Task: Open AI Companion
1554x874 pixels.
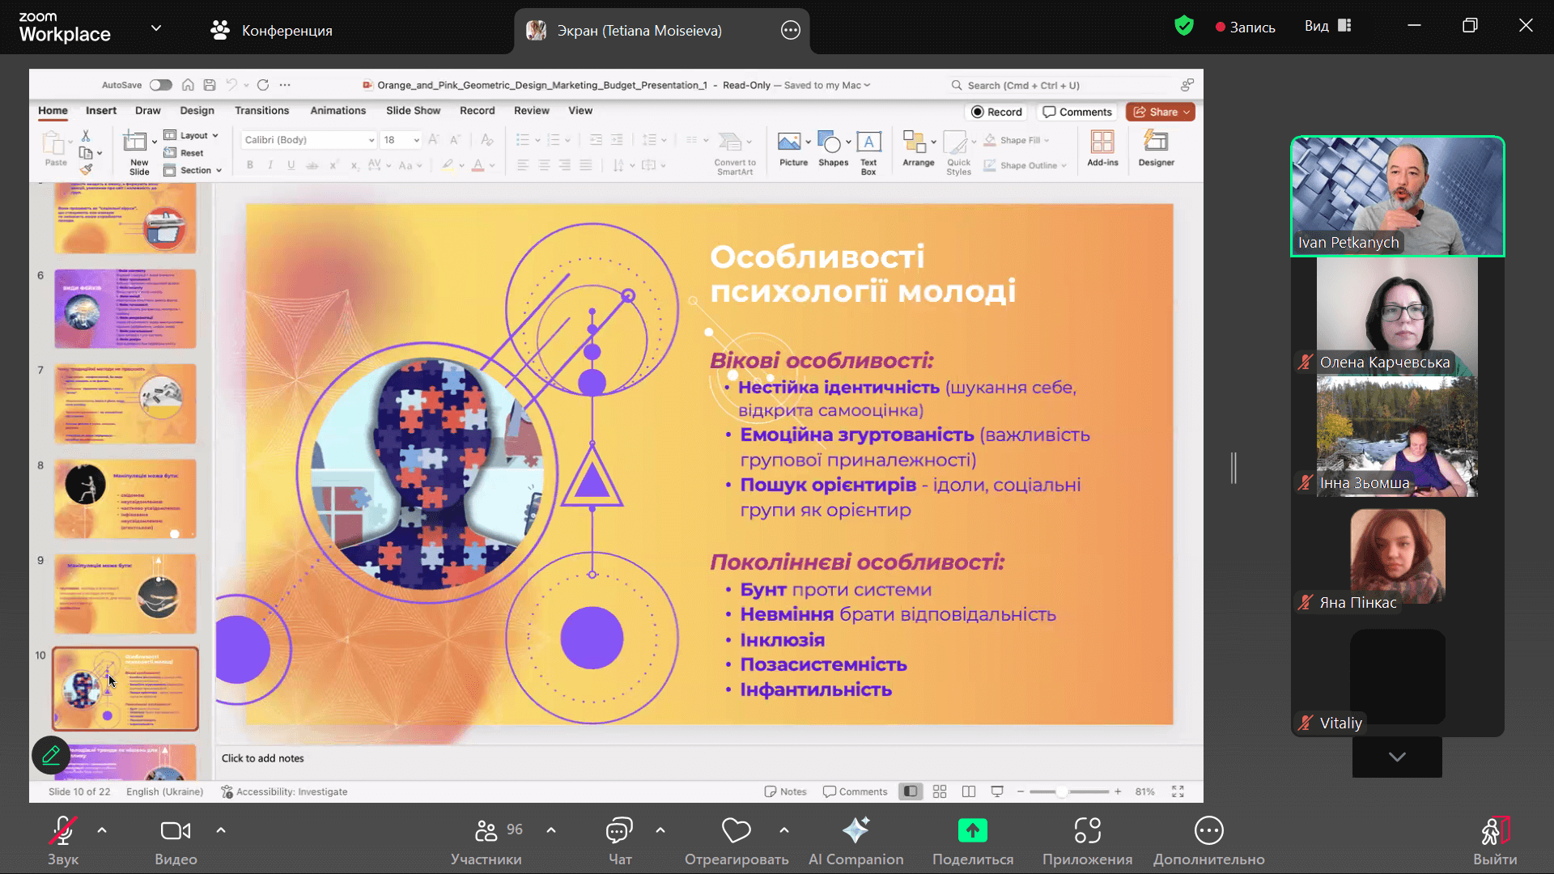Action: tap(856, 841)
